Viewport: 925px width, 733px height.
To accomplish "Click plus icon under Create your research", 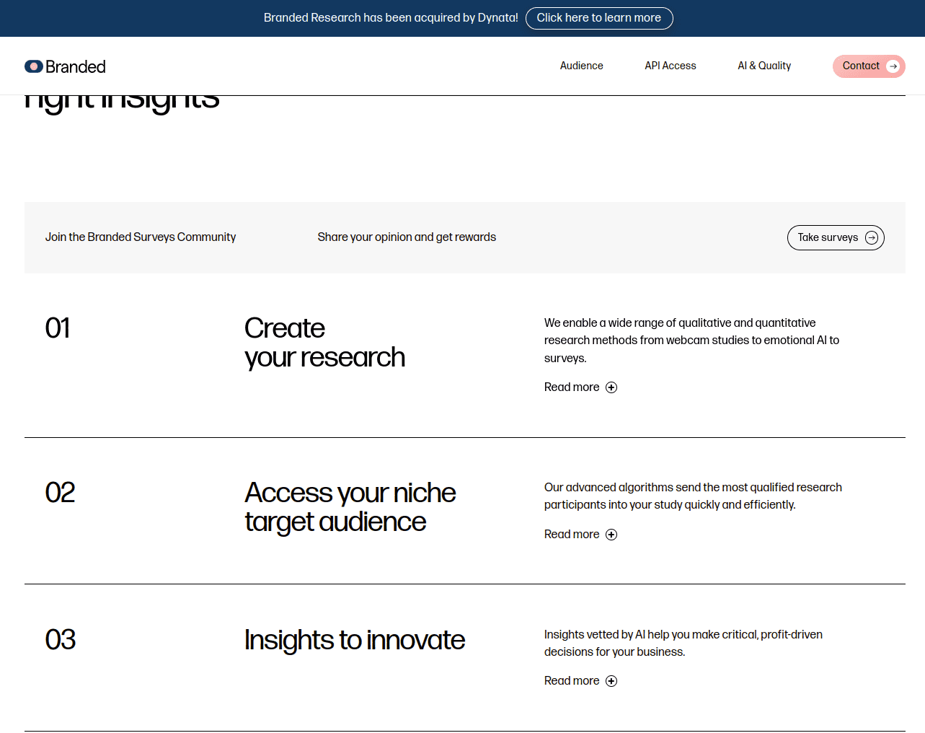I will [611, 387].
